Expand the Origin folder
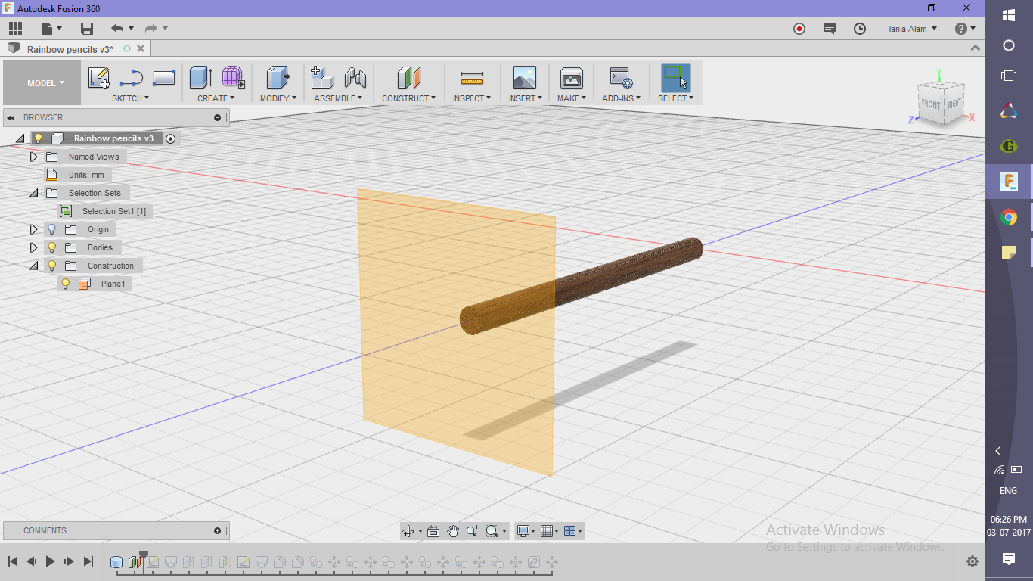The width and height of the screenshot is (1033, 581). 33,229
